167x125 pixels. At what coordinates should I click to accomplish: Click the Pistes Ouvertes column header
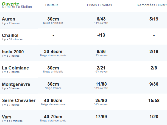coord(99,5)
